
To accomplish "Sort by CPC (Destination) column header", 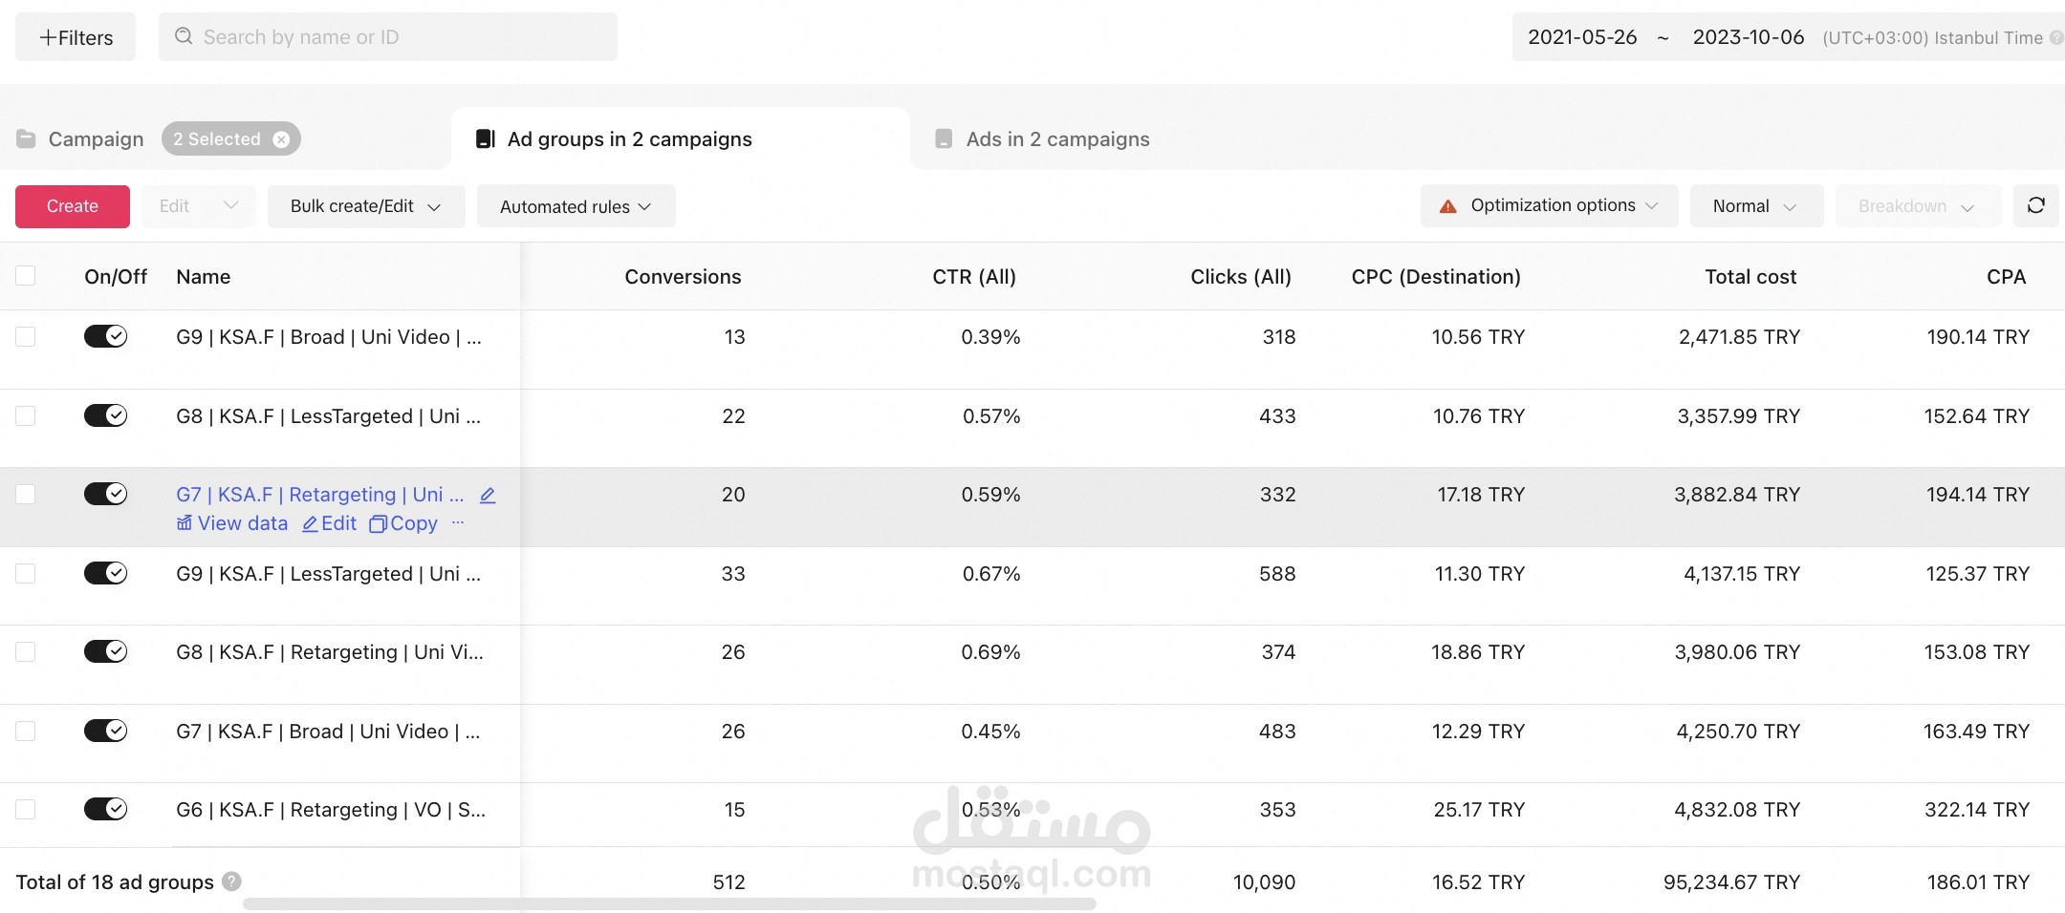I will tap(1436, 277).
